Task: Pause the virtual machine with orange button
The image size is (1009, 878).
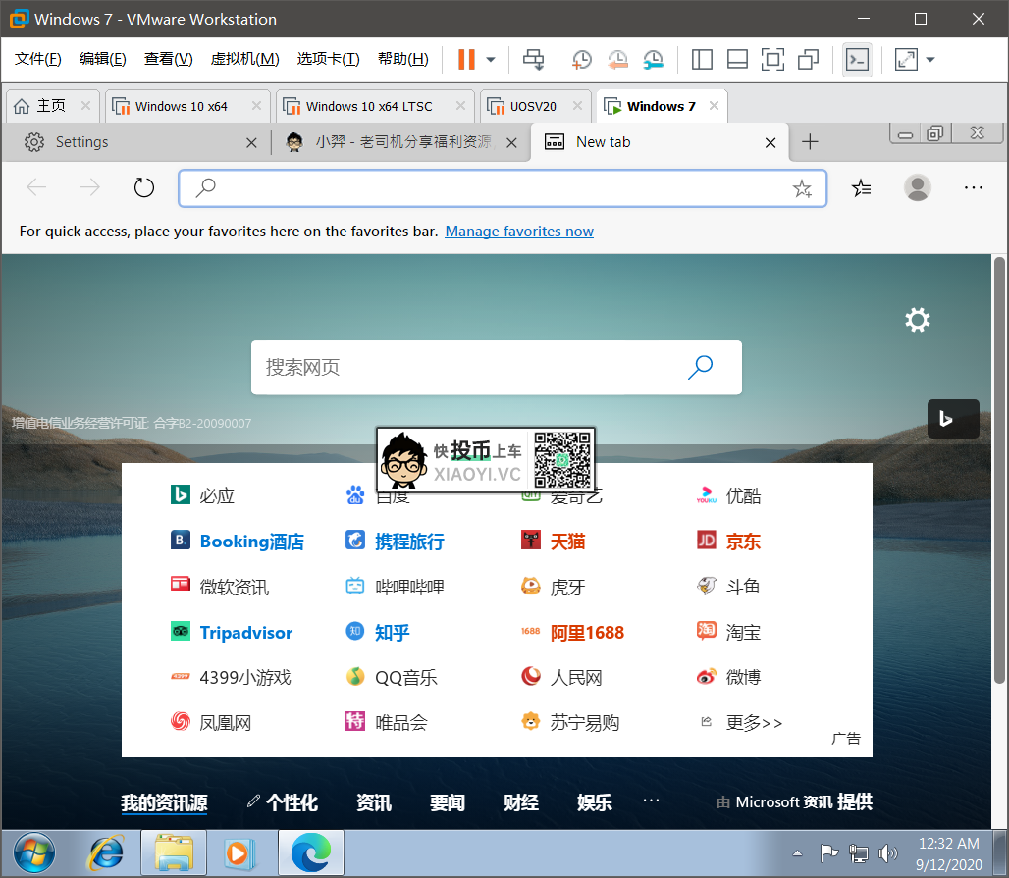Action: pos(466,60)
